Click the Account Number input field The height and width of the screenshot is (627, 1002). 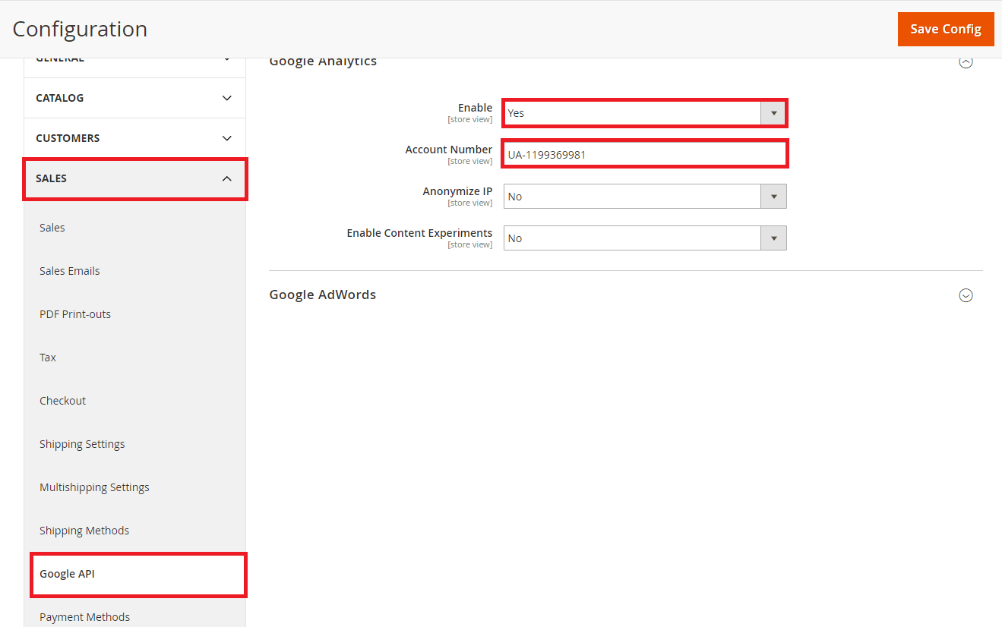tap(645, 154)
